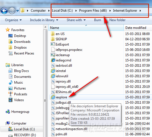Click the ExtExport program icon
The image size is (152, 137).
(53, 44)
